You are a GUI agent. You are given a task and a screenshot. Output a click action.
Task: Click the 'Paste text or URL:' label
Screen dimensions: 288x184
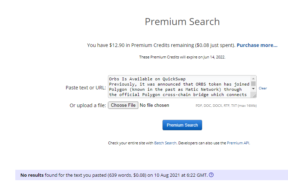pyautogui.click(x=86, y=88)
